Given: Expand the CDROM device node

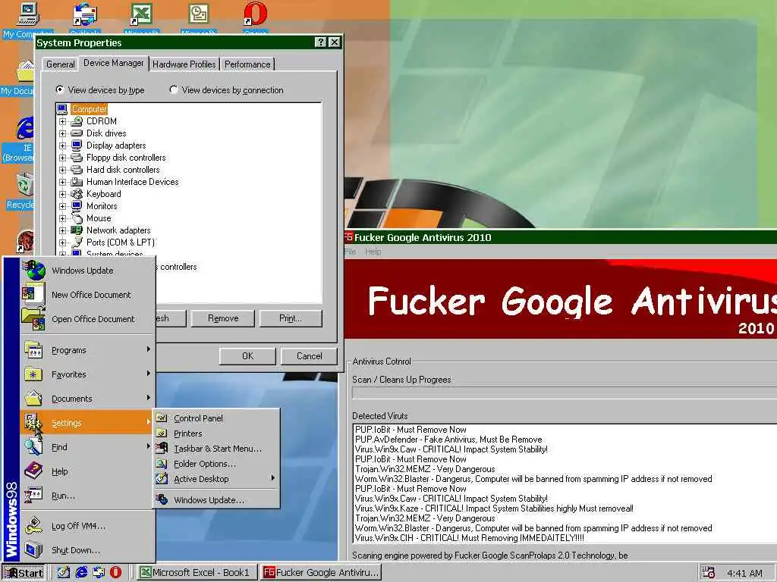Looking at the screenshot, I should (62, 121).
